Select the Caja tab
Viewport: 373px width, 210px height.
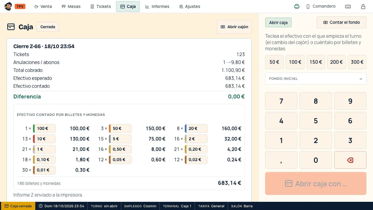128,7
